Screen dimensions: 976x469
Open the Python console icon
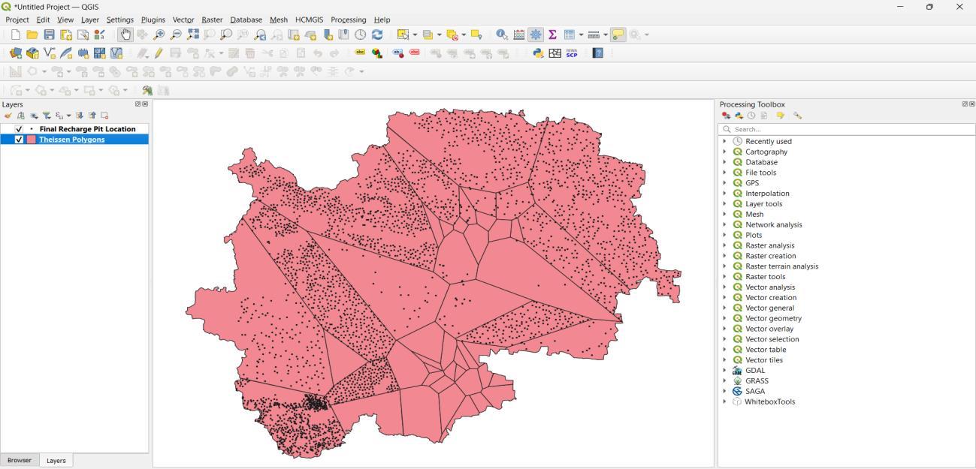pyautogui.click(x=538, y=53)
